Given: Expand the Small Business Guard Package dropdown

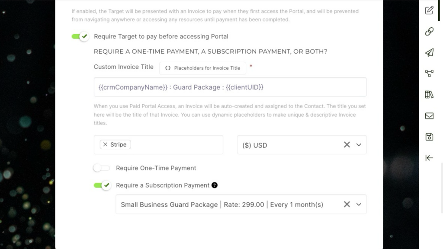Looking at the screenshot, I should point(359,204).
